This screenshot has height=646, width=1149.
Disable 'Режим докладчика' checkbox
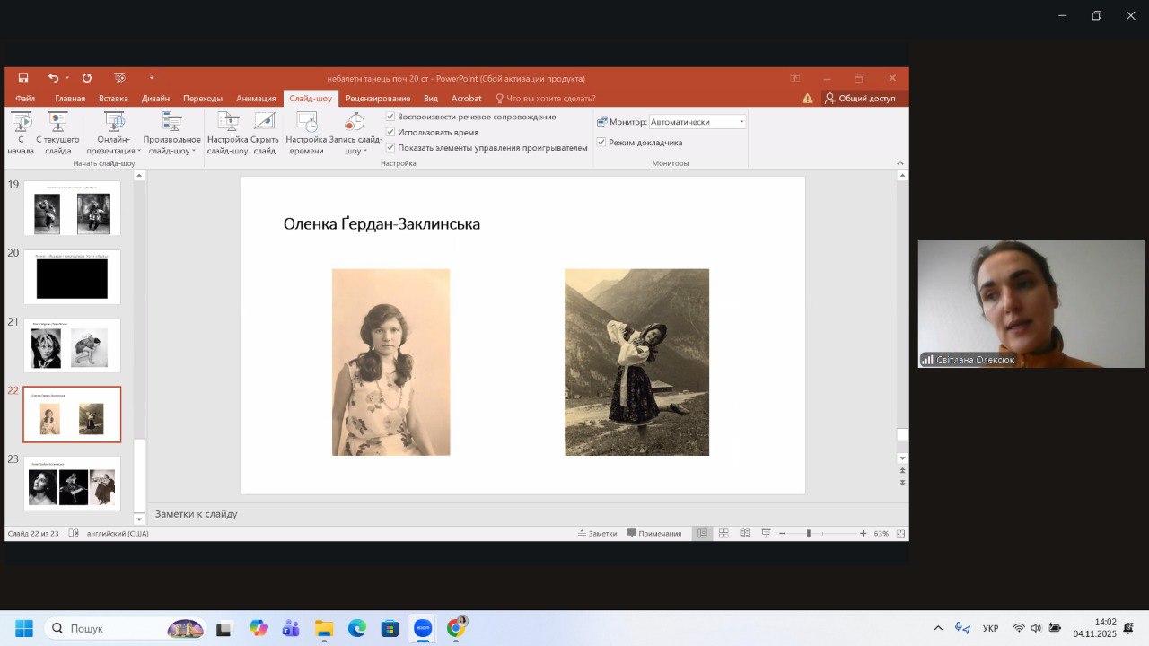pos(601,143)
